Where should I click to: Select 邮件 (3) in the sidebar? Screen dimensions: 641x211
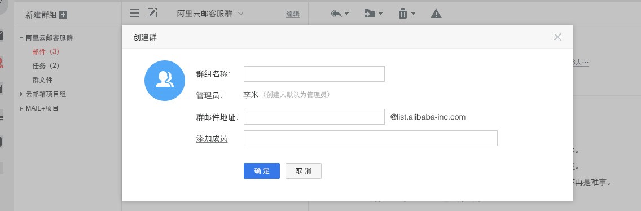(46, 52)
